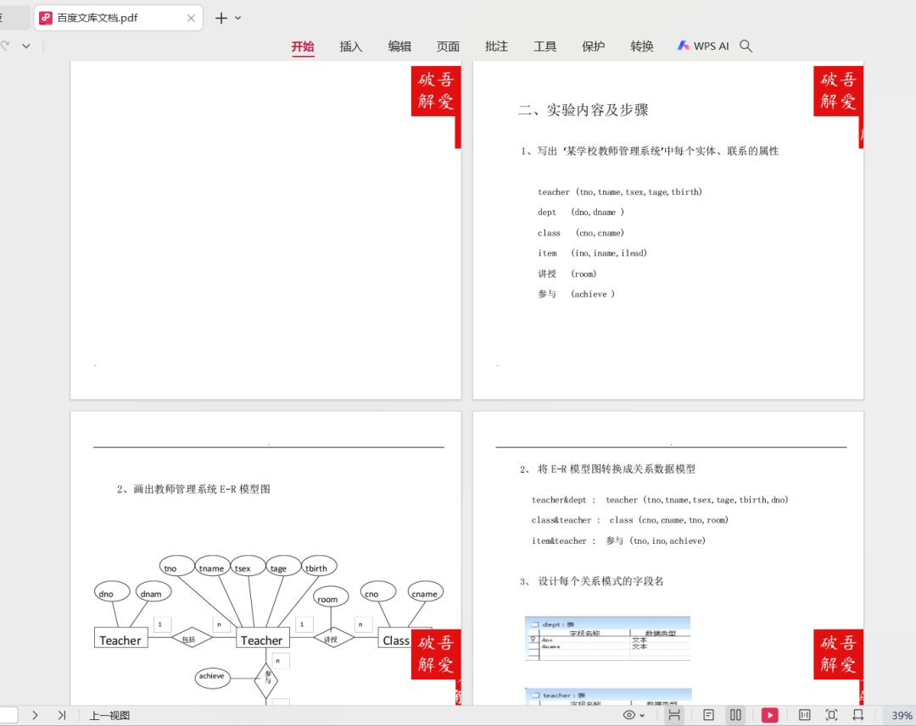Start slideshow with red play button
Screen dimensions: 916x726
770,715
